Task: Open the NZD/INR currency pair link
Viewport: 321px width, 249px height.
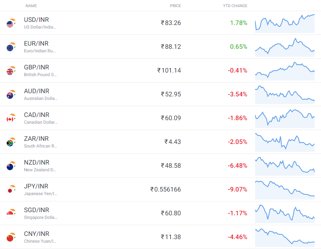Action: click(x=37, y=163)
